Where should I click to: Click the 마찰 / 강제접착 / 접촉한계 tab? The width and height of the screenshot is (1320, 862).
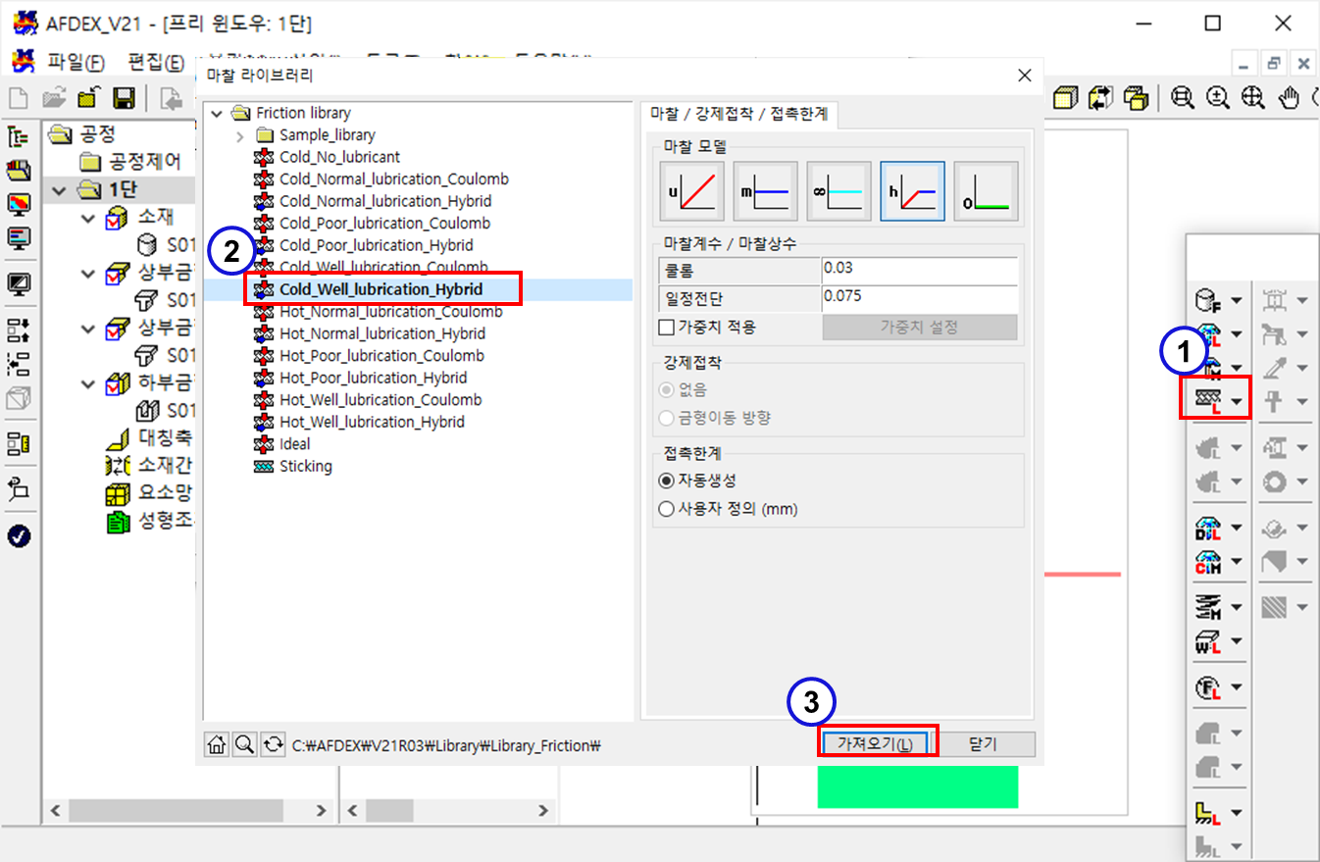pyautogui.click(x=738, y=114)
